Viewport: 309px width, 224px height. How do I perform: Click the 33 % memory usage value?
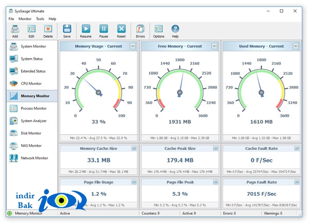point(98,122)
